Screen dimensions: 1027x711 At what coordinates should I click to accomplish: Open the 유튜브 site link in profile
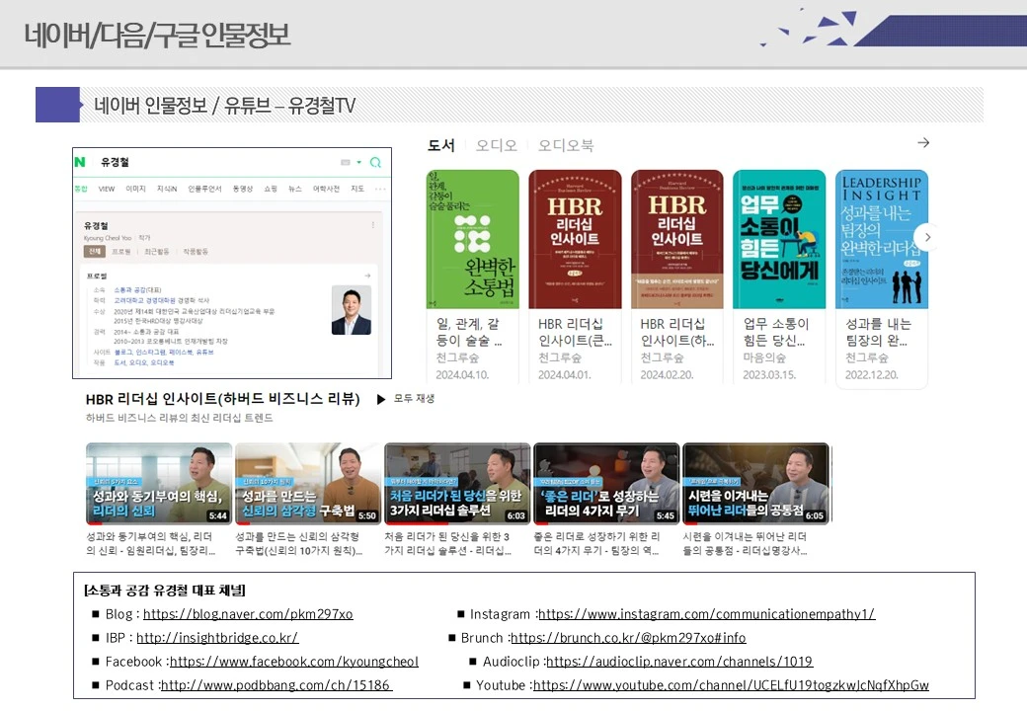click(205, 353)
